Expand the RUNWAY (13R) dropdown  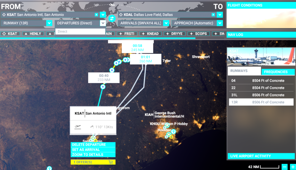tap(49, 23)
